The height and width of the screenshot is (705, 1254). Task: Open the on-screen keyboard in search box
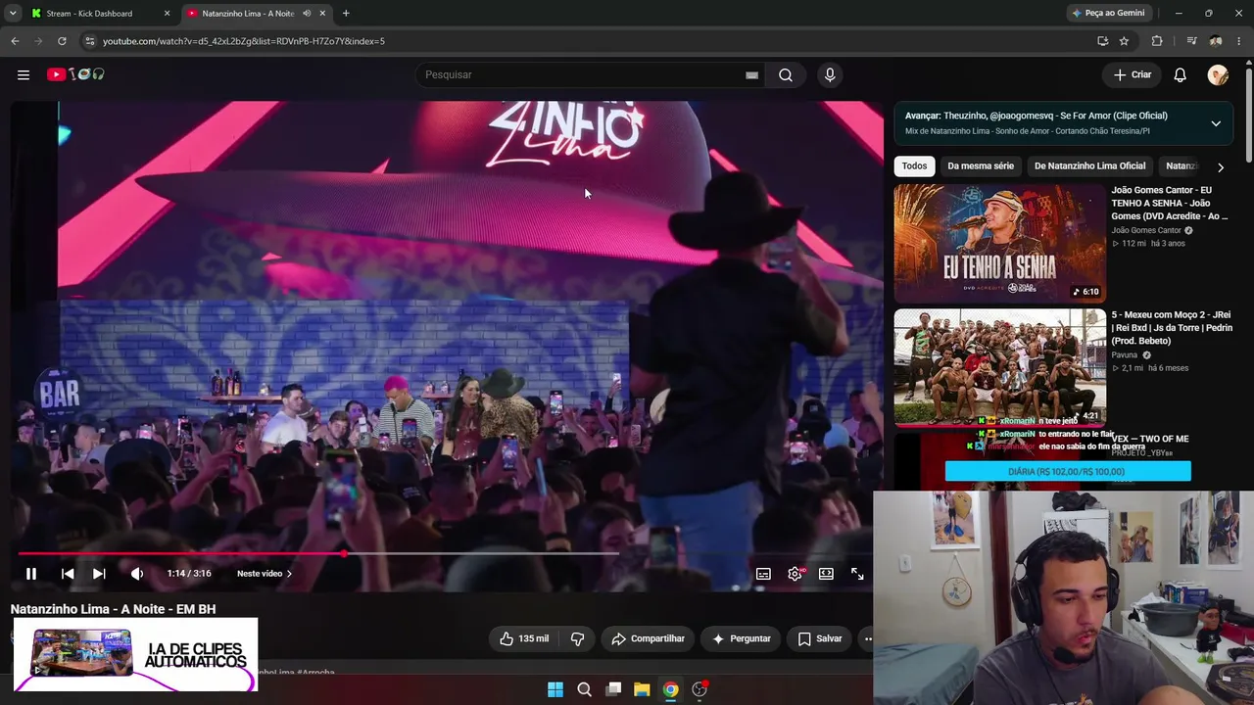tap(751, 74)
